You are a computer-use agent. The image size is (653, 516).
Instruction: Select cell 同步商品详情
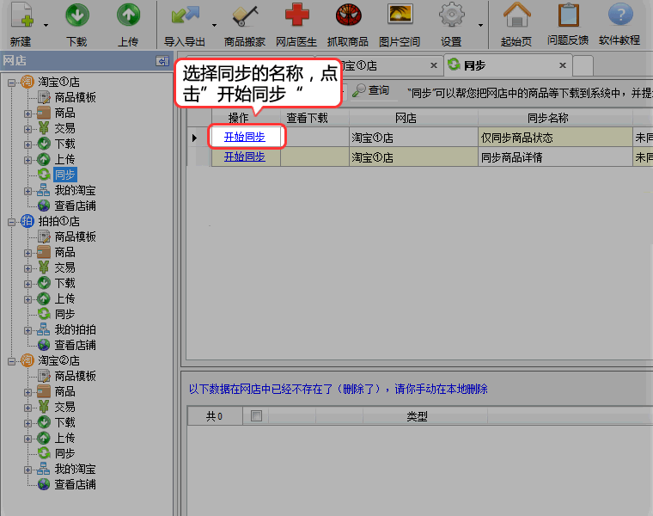[555, 157]
